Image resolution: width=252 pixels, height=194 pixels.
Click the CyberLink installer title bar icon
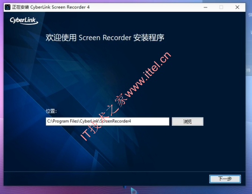click(7, 7)
